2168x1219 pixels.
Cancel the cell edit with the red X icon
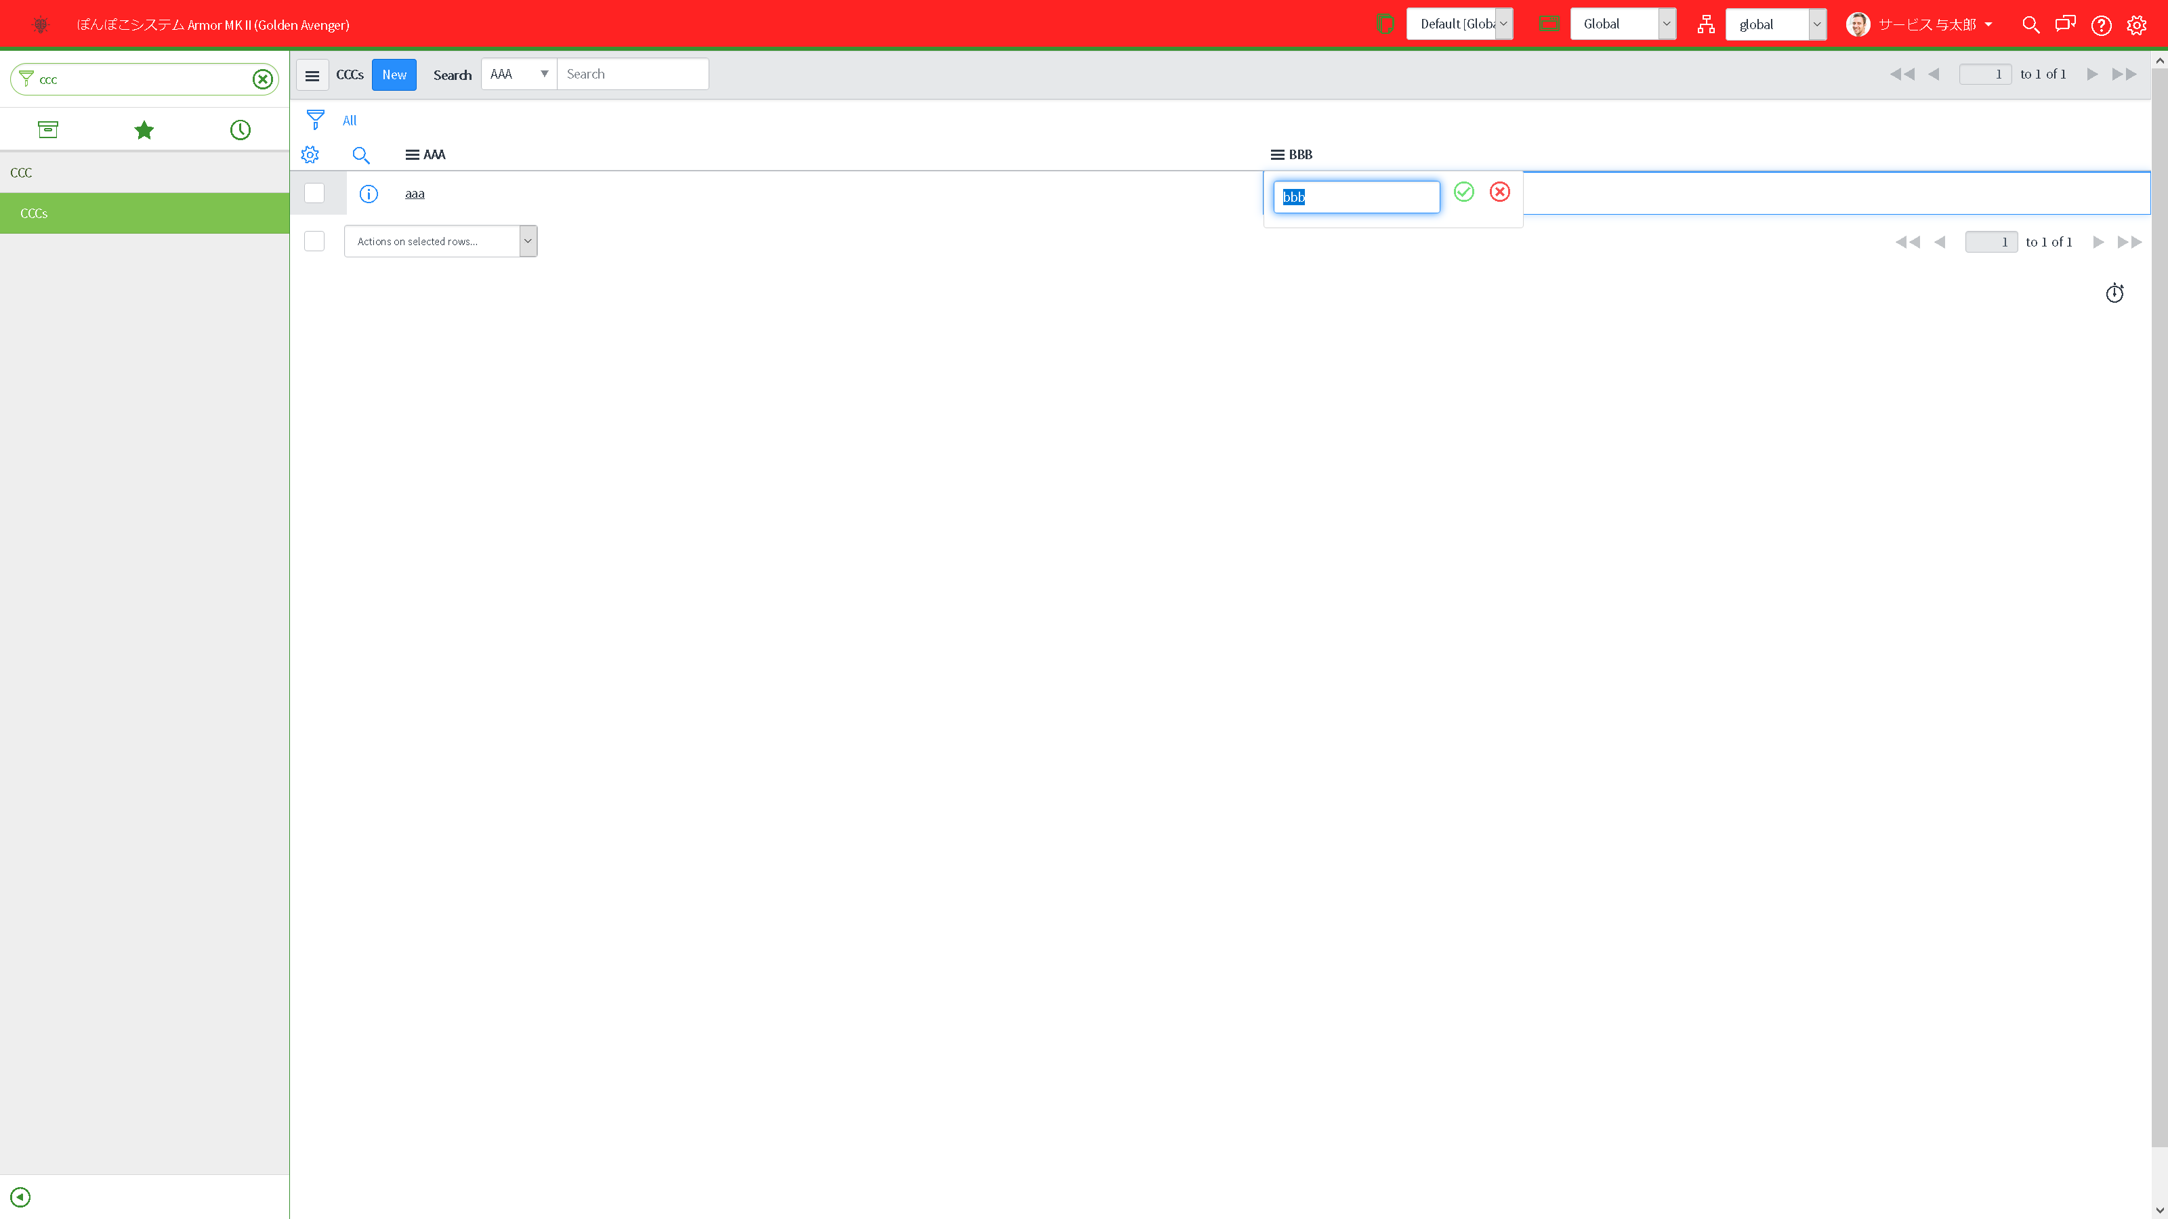[1499, 192]
